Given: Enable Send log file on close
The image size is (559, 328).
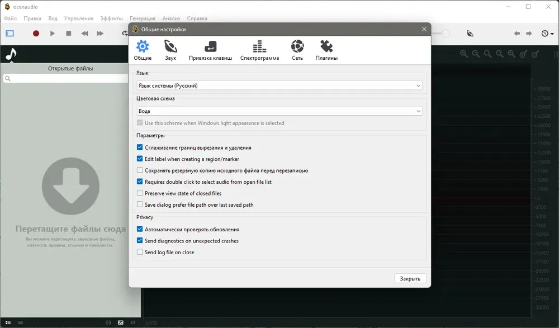Looking at the screenshot, I should click(140, 252).
